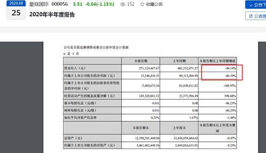The height and width of the screenshot is (153, 266).
Task: Click the value 0.23% in 本报告期 column
Action: click(155, 118)
